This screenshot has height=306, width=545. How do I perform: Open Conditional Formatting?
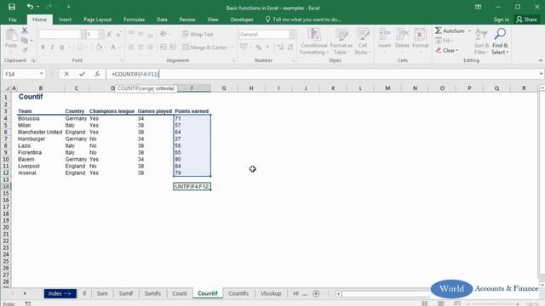[x=313, y=42]
